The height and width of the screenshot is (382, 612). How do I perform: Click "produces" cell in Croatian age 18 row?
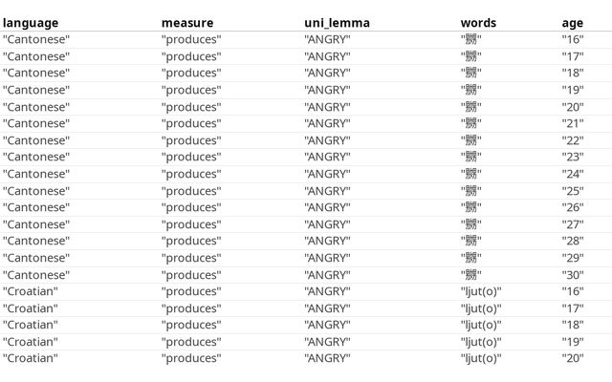191,325
